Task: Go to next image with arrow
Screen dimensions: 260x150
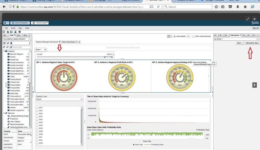Action: (255, 85)
